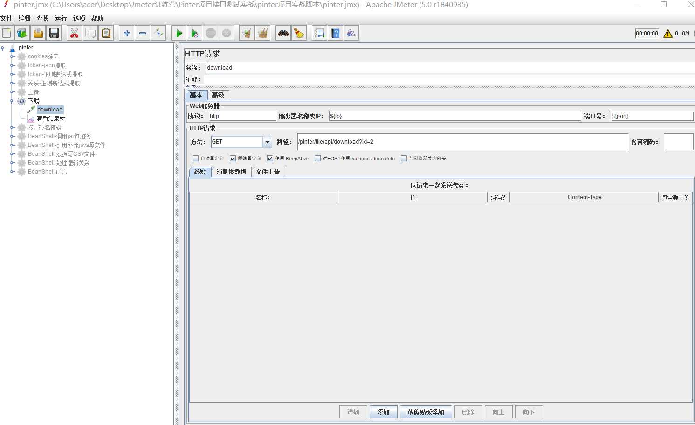Open Help with question mark icon
Image resolution: width=695 pixels, height=425 pixels.
[336, 33]
